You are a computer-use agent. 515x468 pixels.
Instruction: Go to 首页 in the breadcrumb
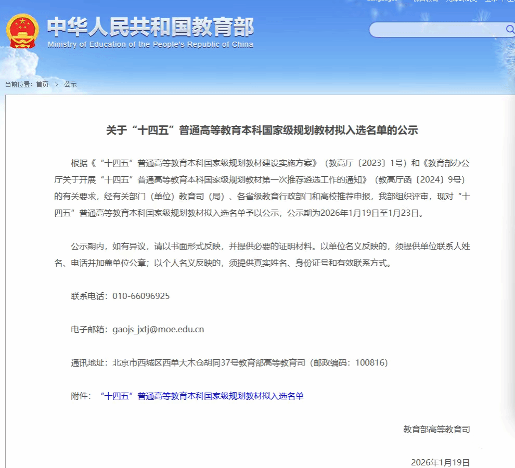42,84
